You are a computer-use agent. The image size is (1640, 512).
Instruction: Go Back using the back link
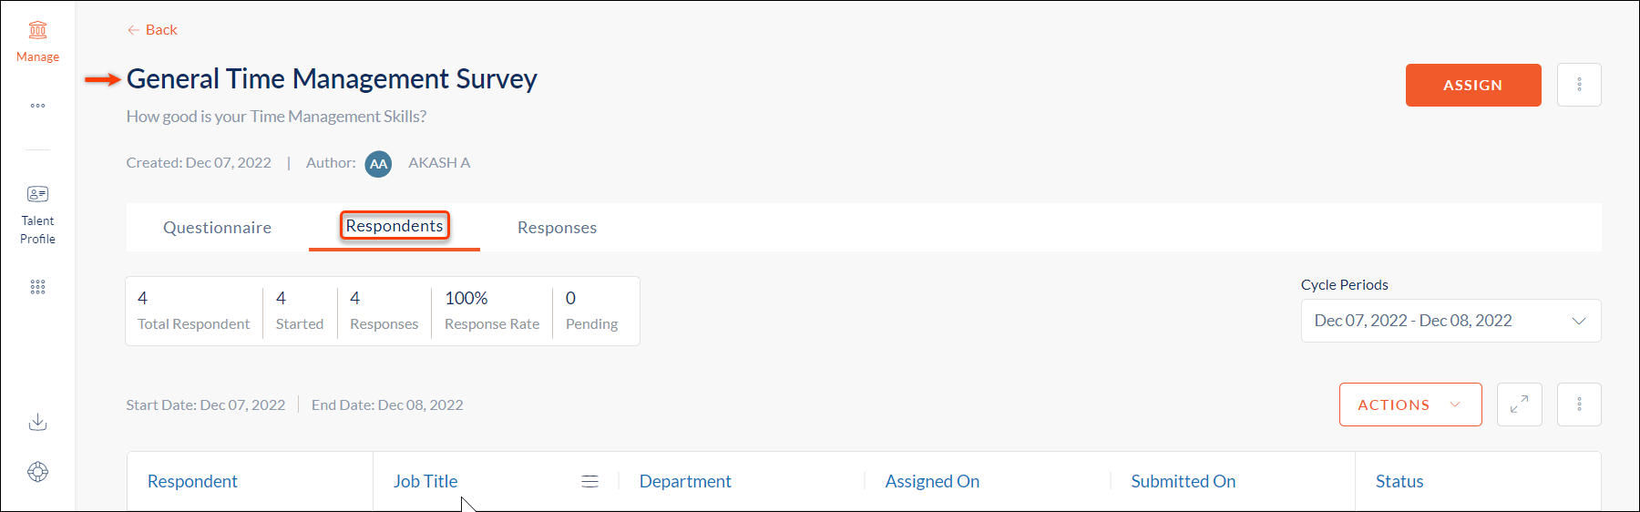152,30
